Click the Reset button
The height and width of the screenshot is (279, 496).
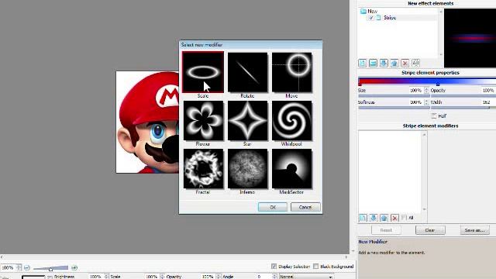pyautogui.click(x=386, y=230)
